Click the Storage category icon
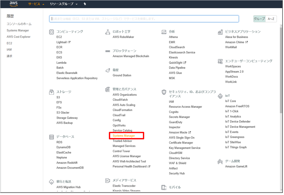 [51, 92]
